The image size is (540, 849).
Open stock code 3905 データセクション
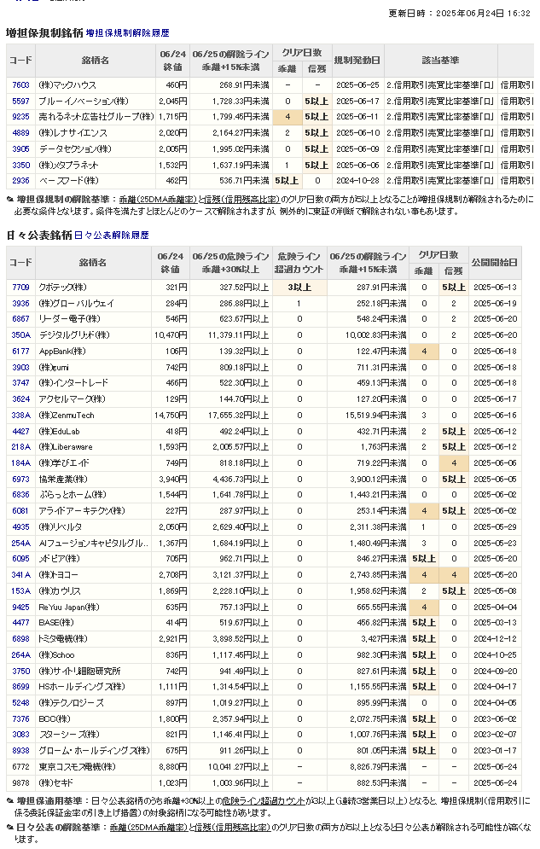pos(20,149)
